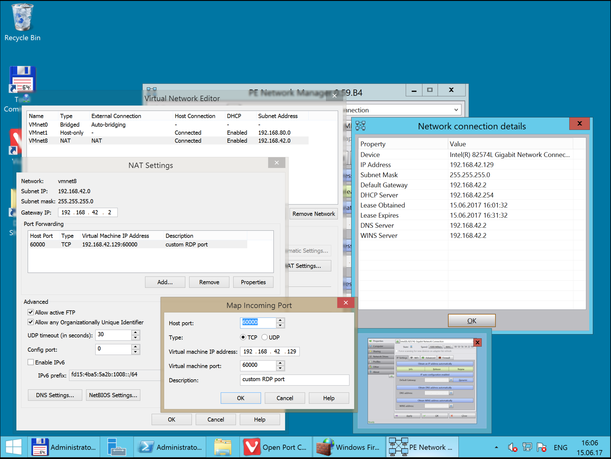Decrease Virtual machine port with down arrow
The width and height of the screenshot is (611, 459).
click(280, 368)
